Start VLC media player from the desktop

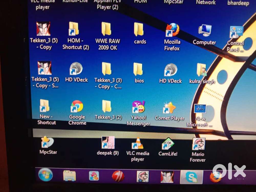(138, 143)
